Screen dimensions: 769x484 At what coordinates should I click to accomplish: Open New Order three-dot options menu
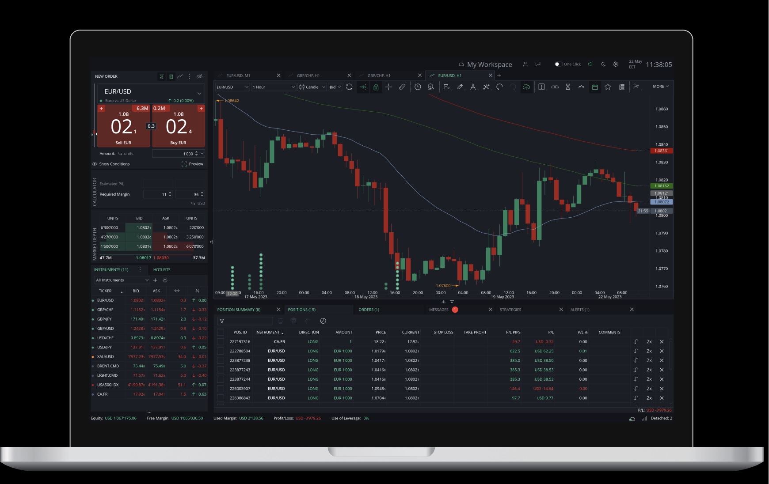point(190,76)
